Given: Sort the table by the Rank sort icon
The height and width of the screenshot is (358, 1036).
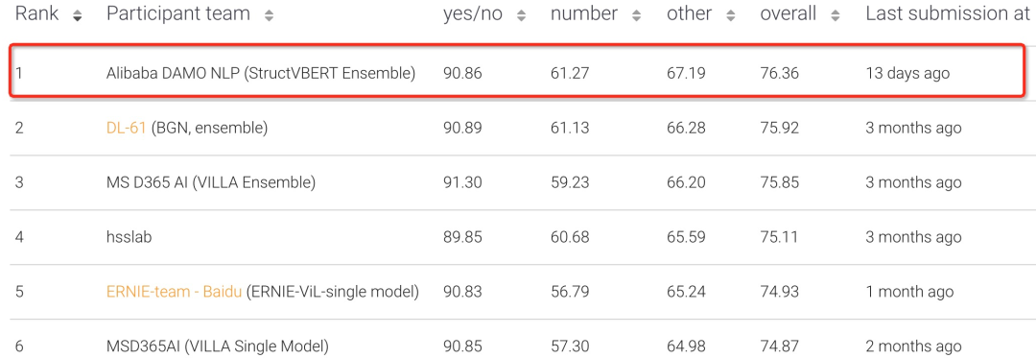Looking at the screenshot, I should (x=78, y=16).
